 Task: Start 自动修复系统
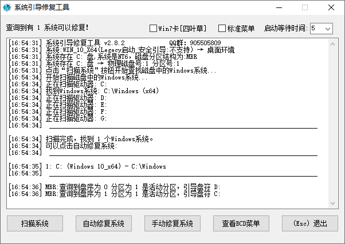coord(103,223)
